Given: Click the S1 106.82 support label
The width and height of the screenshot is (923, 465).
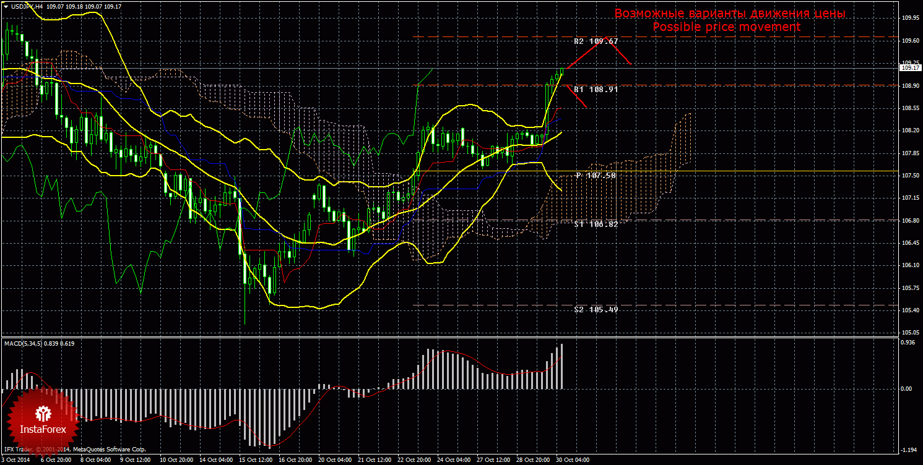Looking at the screenshot, I should [596, 224].
